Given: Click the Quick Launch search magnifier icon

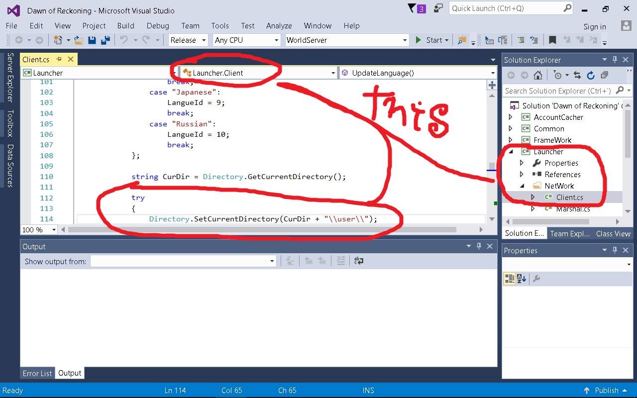Looking at the screenshot, I should tap(567, 8).
